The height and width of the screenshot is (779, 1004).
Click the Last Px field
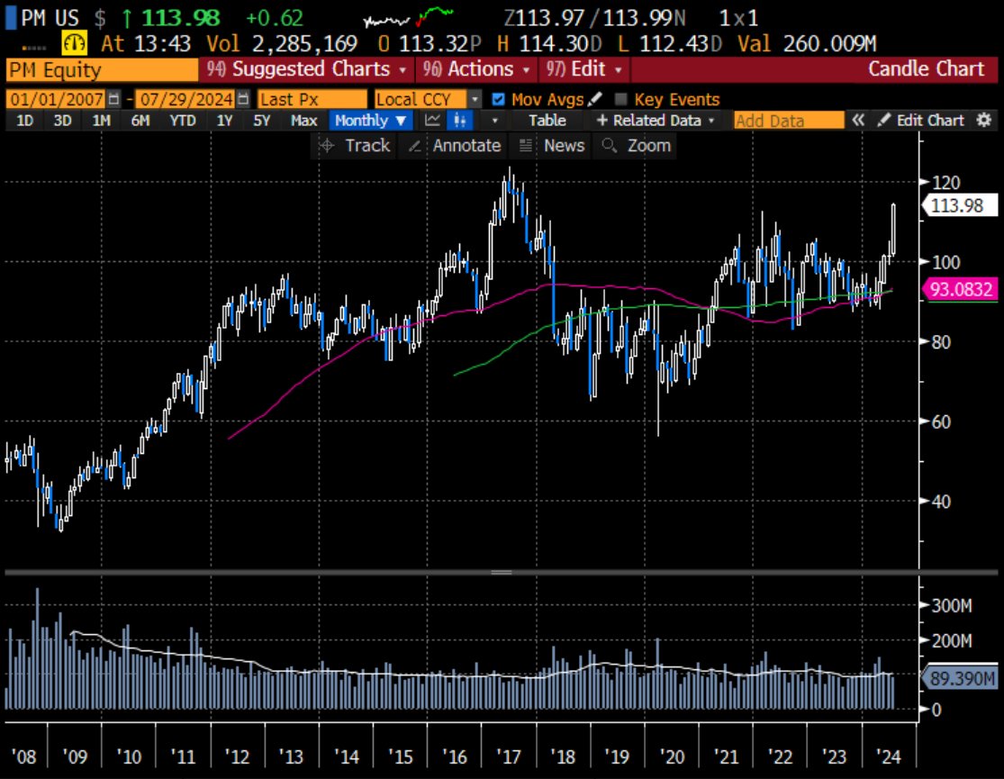click(x=312, y=99)
